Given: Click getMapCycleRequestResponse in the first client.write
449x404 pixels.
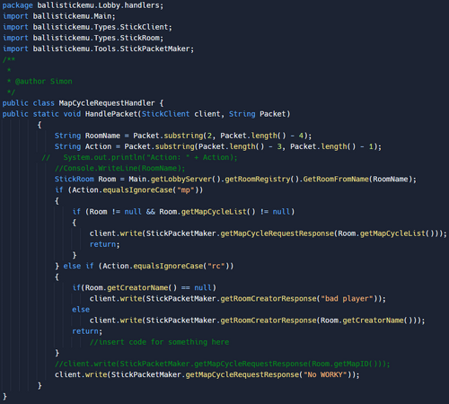Looking at the screenshot, I should [277, 233].
